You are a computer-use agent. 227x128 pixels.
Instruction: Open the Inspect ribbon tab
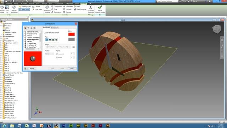pos(32,4)
